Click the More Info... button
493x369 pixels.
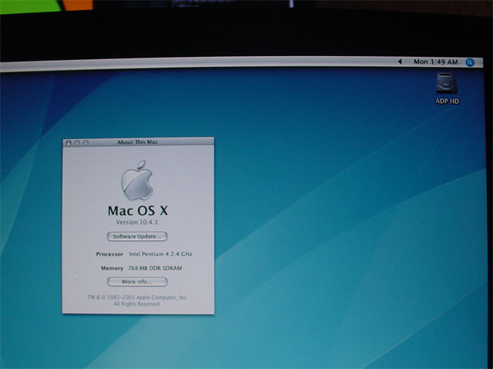click(x=137, y=281)
